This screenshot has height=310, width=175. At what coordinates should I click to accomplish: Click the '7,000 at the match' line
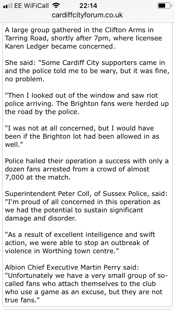[38, 177]
